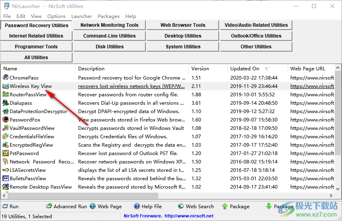Click the Web Page globe icon

93,206
